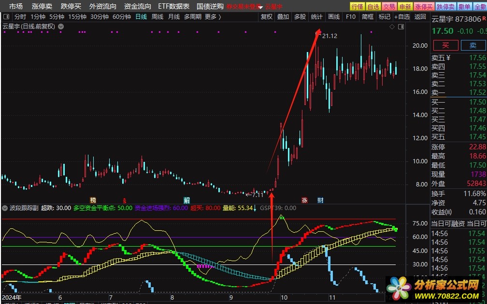
Task: Switch to the 分时 chart tab
Action: tap(20, 17)
